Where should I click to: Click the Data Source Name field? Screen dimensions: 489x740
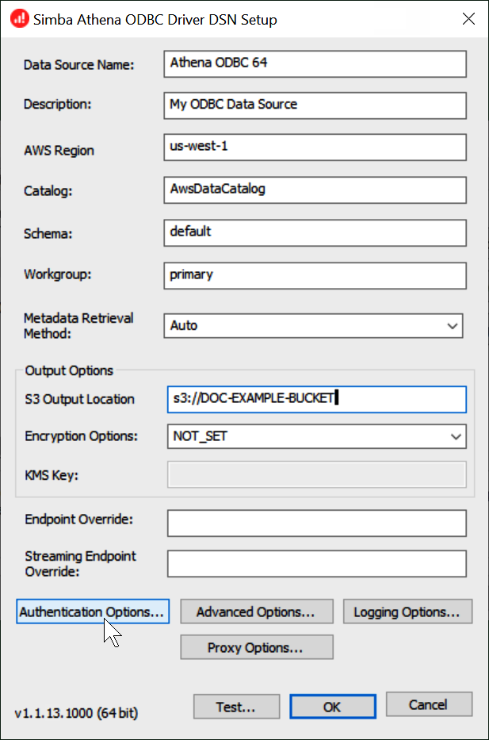(x=314, y=64)
